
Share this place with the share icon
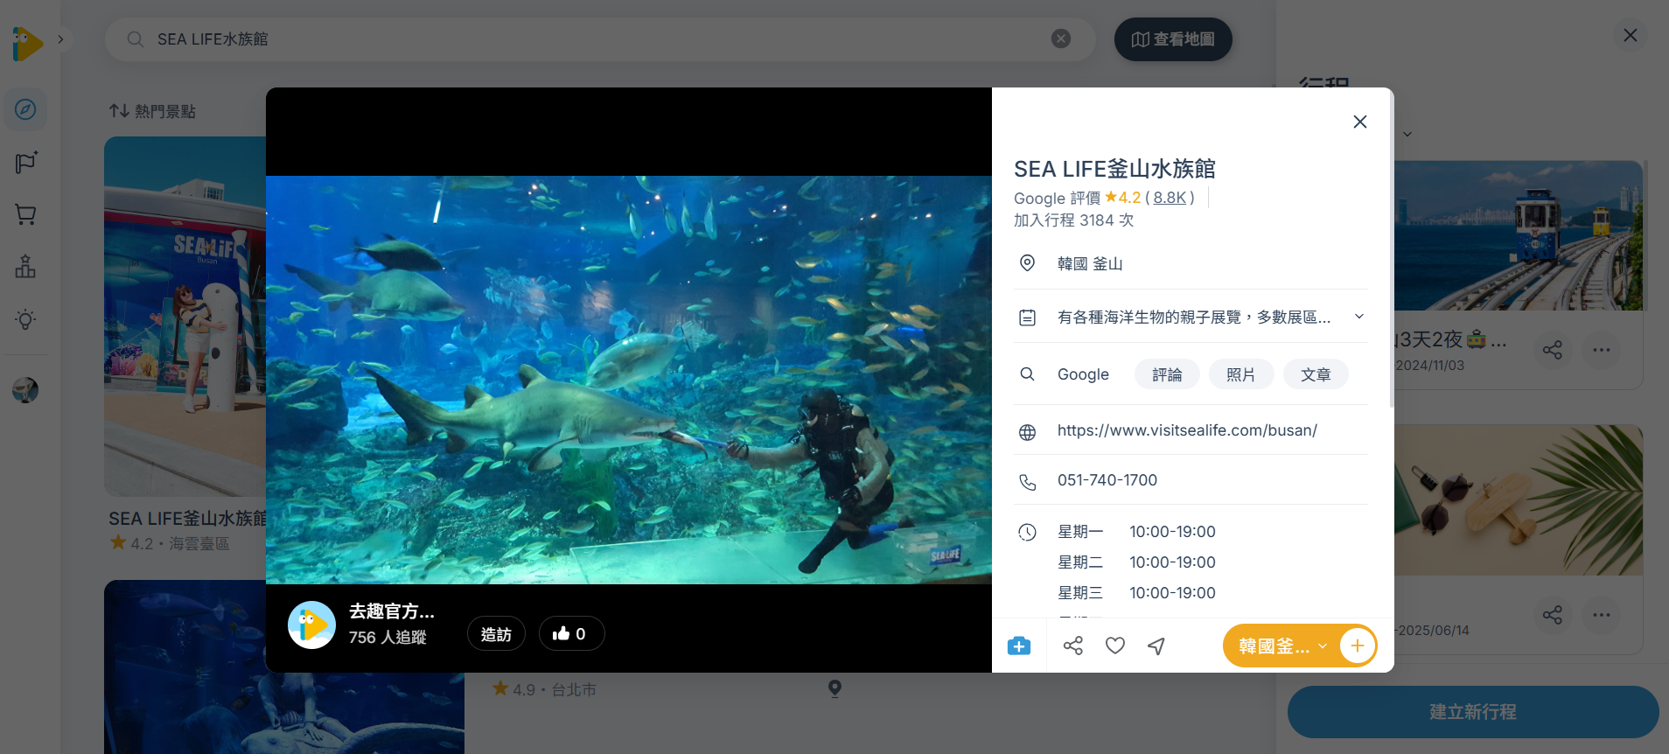pos(1073,646)
